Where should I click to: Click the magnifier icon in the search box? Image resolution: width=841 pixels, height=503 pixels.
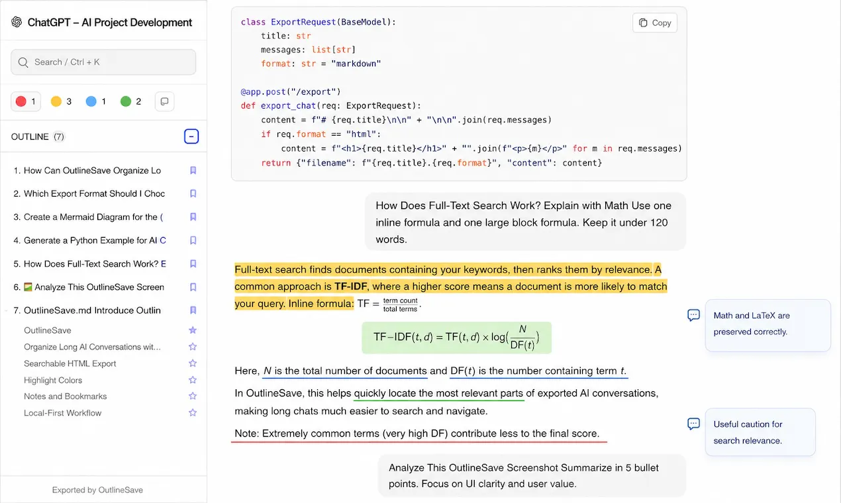point(23,62)
